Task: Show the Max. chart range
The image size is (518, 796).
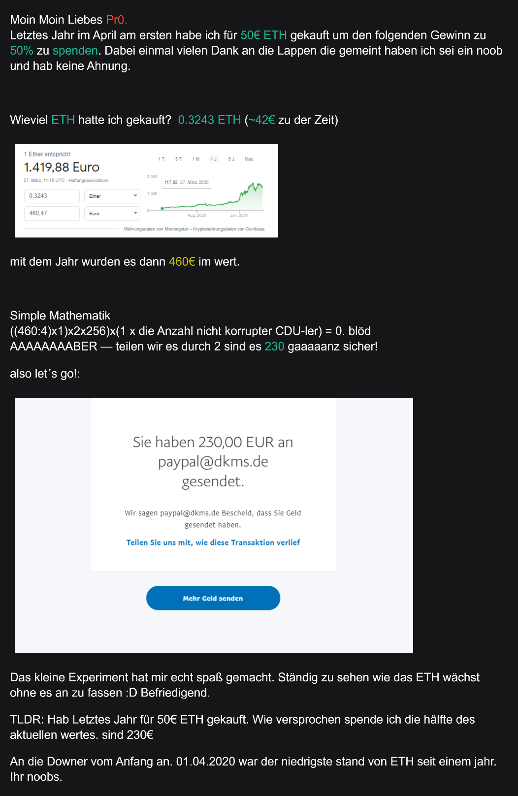Action: pyautogui.click(x=249, y=159)
